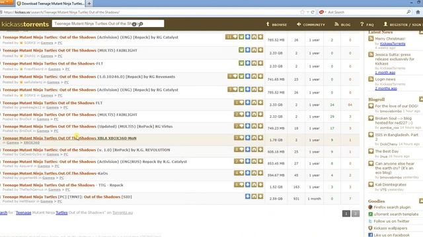Click the Merry Christmas news feed icon
Image resolution: width=423 pixels, height=237 pixels.
click(371, 39)
